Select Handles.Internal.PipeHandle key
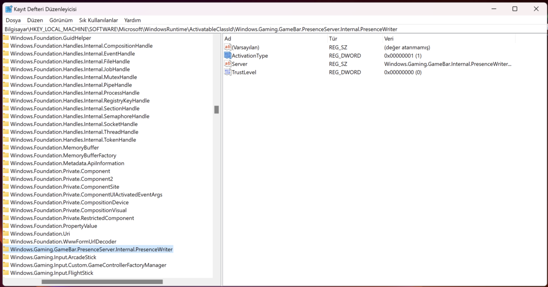 pos(71,85)
